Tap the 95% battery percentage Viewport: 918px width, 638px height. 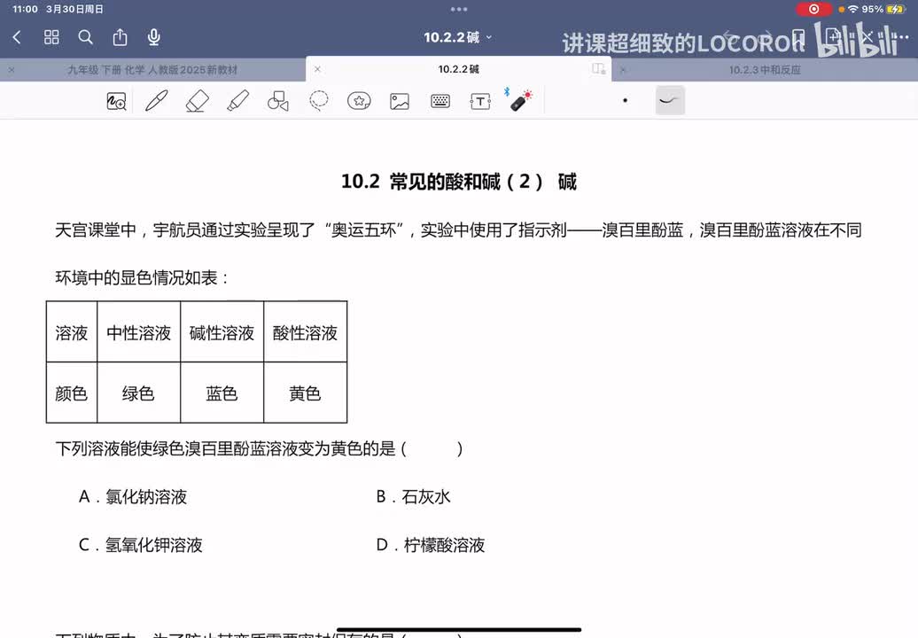872,10
